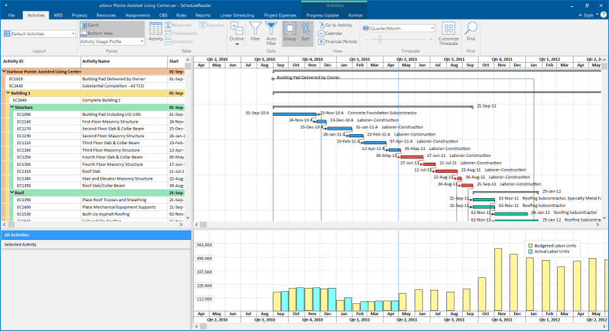Click the Resources table button
This screenshot has height=331, width=609.
pyautogui.click(x=178, y=25)
